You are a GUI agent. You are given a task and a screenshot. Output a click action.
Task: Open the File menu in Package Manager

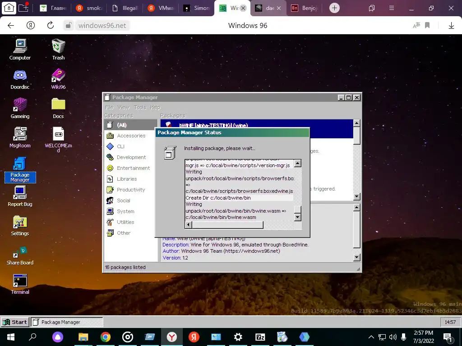pyautogui.click(x=109, y=107)
